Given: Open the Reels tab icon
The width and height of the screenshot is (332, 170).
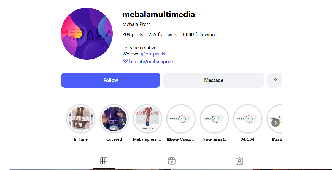Looking at the screenshot, I should click(x=172, y=161).
